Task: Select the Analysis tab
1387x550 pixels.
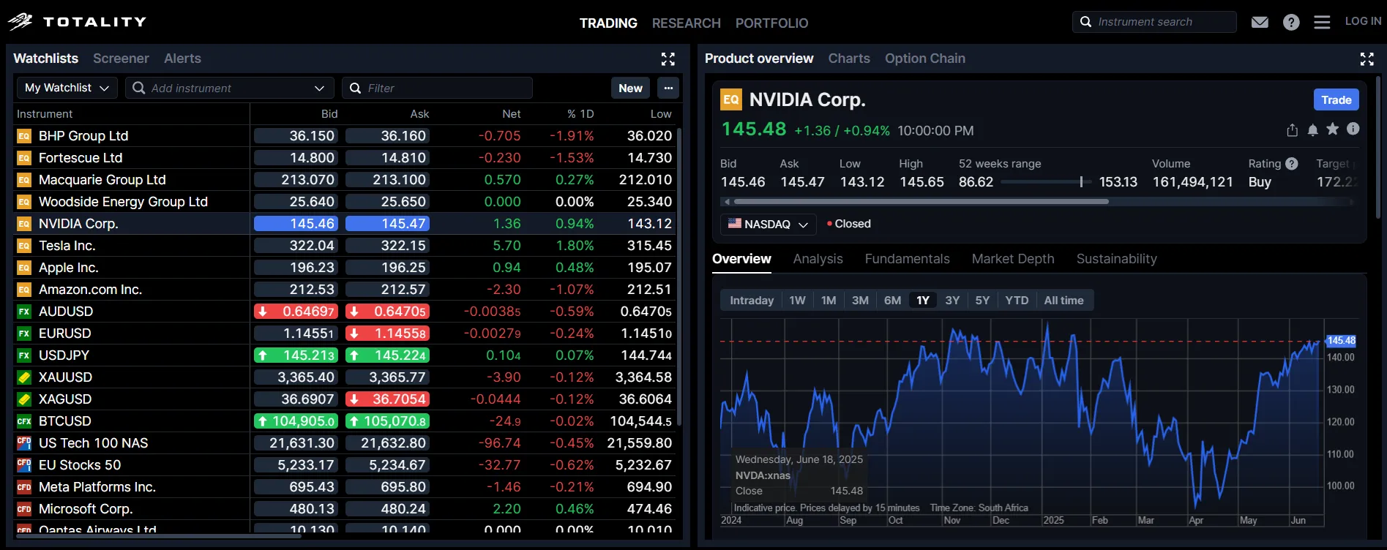Action: [818, 259]
